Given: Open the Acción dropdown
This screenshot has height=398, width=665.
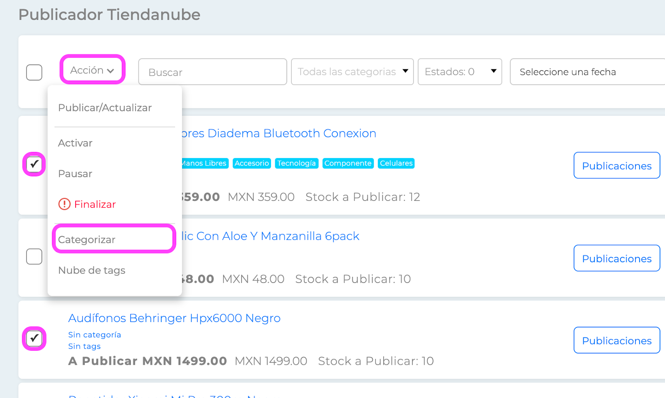Looking at the screenshot, I should point(92,70).
